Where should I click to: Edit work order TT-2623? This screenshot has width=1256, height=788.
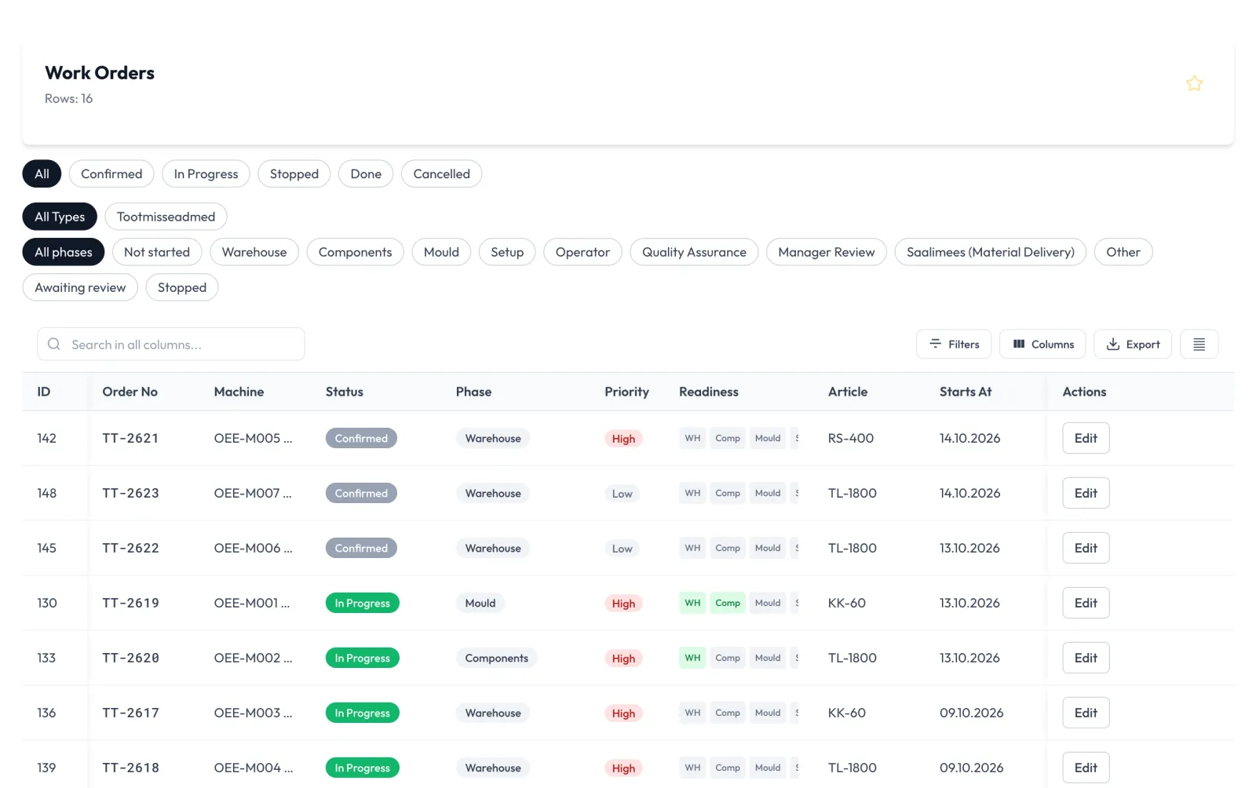1086,493
